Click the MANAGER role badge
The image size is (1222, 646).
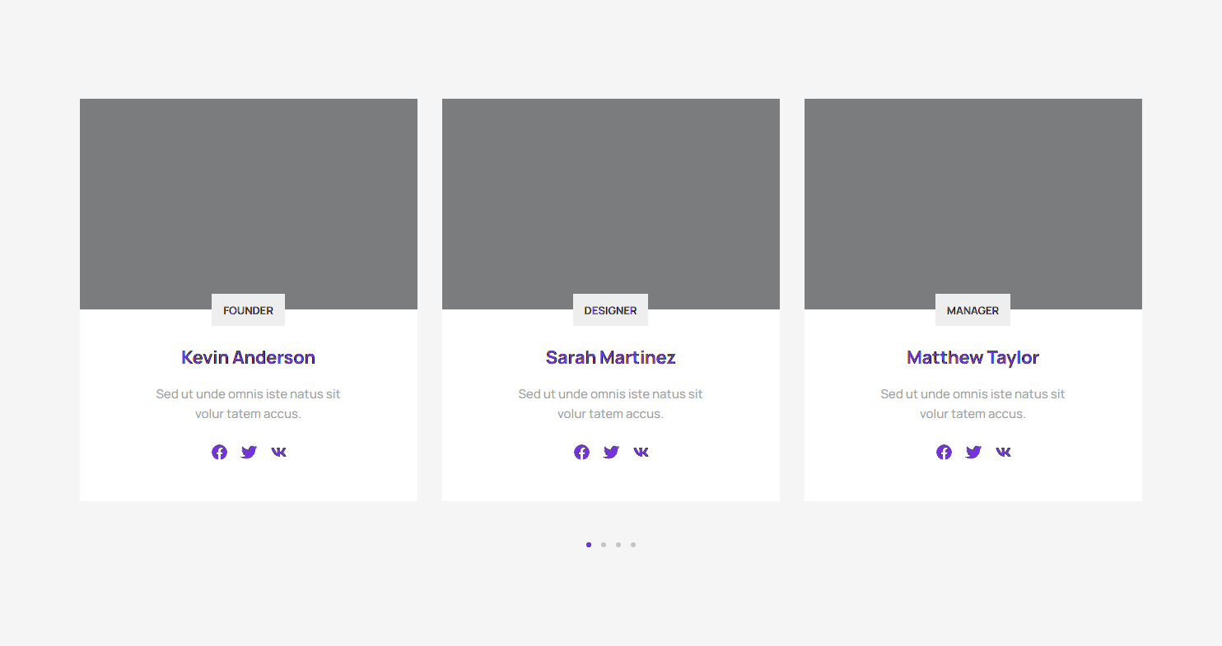coord(972,310)
